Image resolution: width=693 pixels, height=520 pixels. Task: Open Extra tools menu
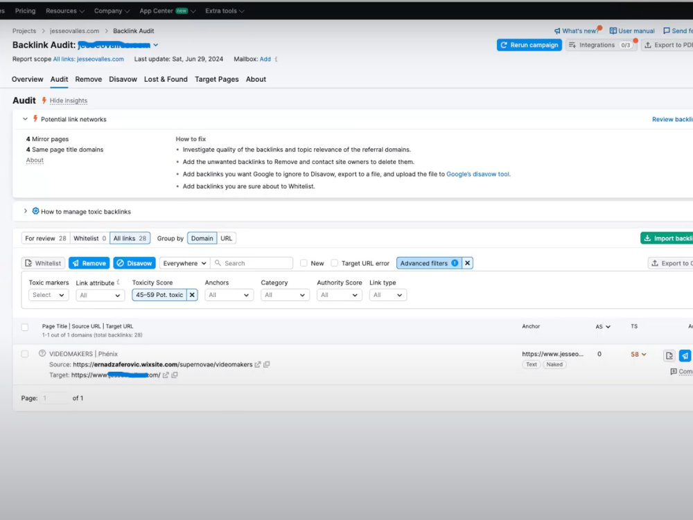point(225,10)
